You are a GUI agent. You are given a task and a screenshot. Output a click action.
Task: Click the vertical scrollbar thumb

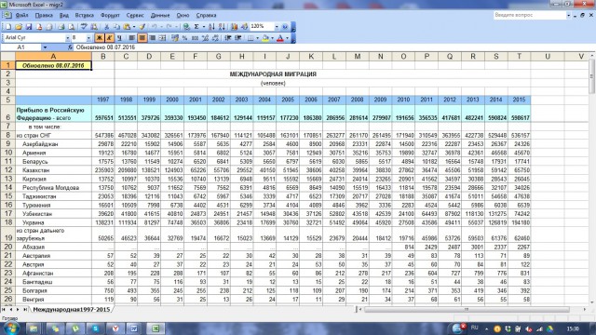[x=592, y=76]
